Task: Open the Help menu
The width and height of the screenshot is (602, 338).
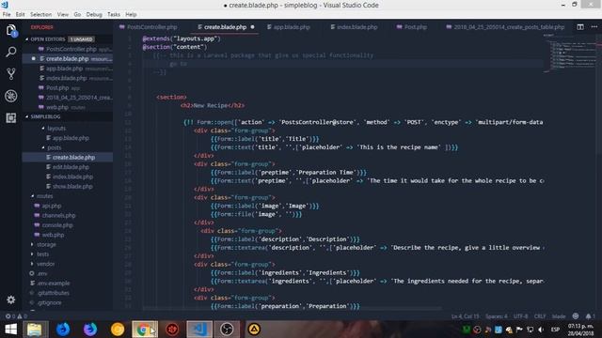Action: 131,15
